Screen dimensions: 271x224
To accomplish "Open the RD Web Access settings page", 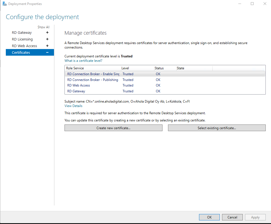I will pos(24,46).
